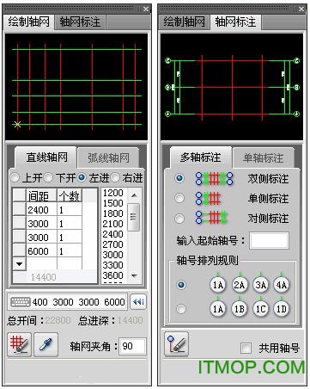The height and width of the screenshot is (389, 310).
Task: Click the 间距 column header
Action: (x=41, y=196)
